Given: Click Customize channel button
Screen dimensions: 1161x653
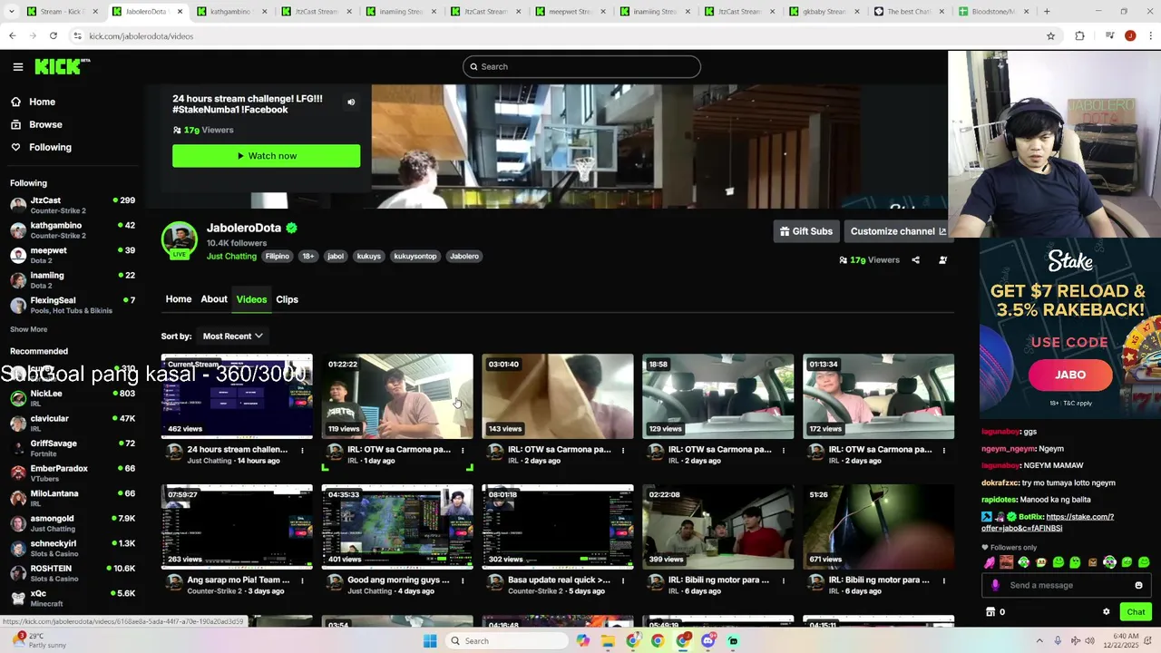Looking at the screenshot, I should 898,231.
